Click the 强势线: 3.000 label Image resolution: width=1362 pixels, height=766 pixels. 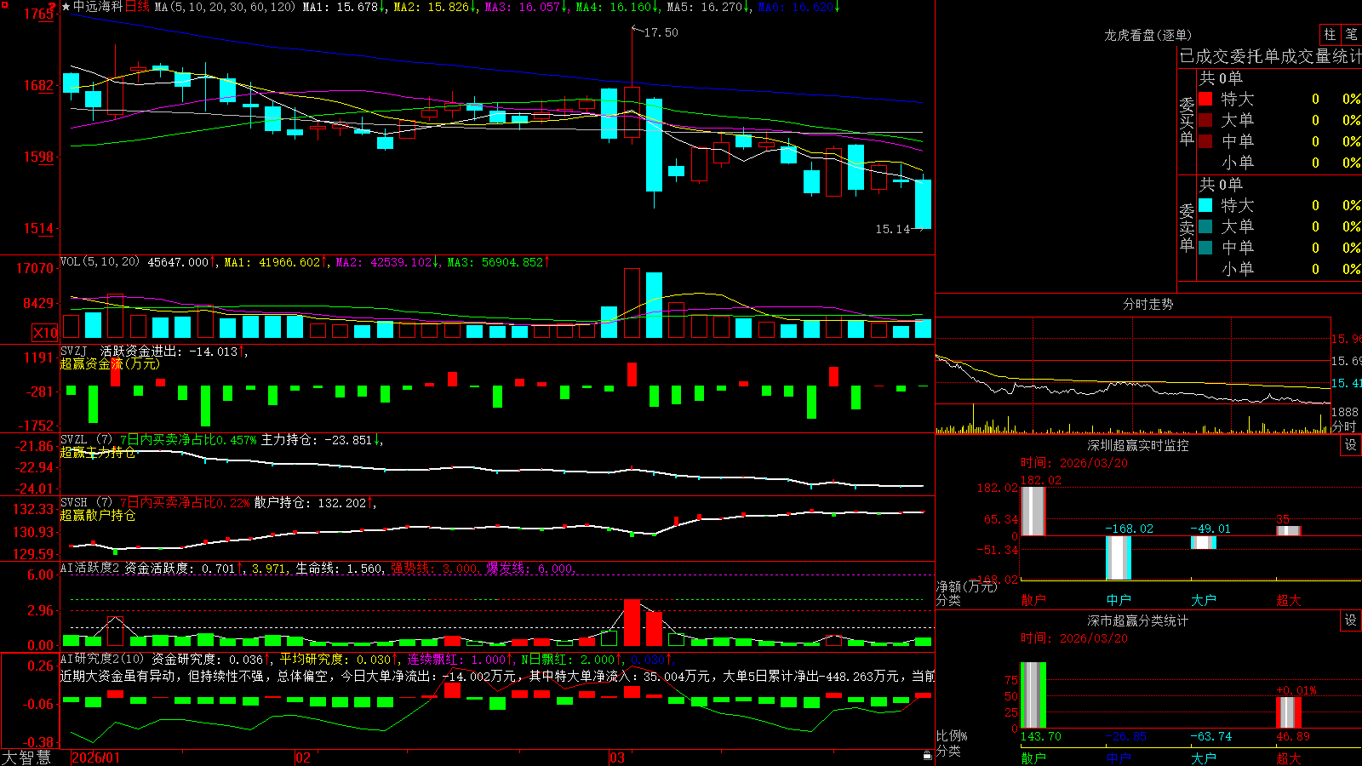435,568
